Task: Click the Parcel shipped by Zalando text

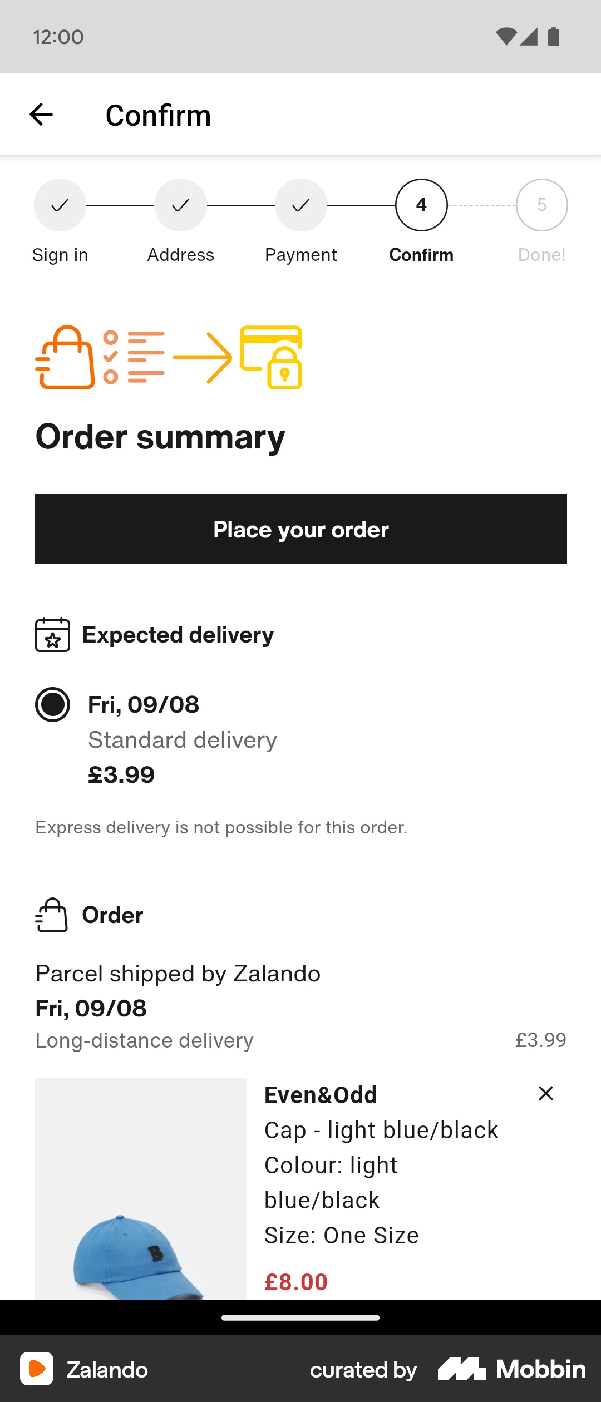Action: (177, 973)
